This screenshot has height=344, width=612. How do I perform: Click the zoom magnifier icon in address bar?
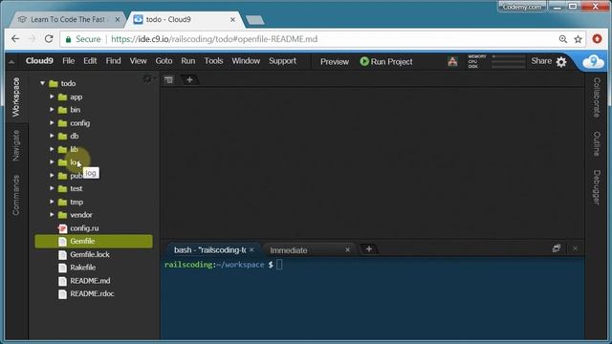[x=563, y=39]
